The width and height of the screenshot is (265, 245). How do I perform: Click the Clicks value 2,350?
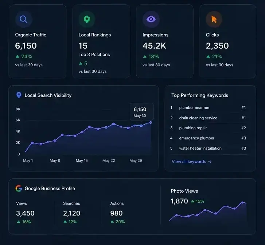pos(217,46)
